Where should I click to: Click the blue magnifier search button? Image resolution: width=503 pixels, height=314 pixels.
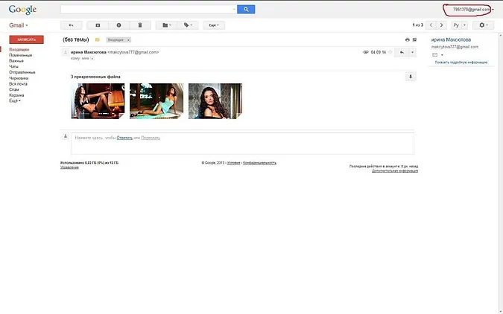tap(246, 9)
